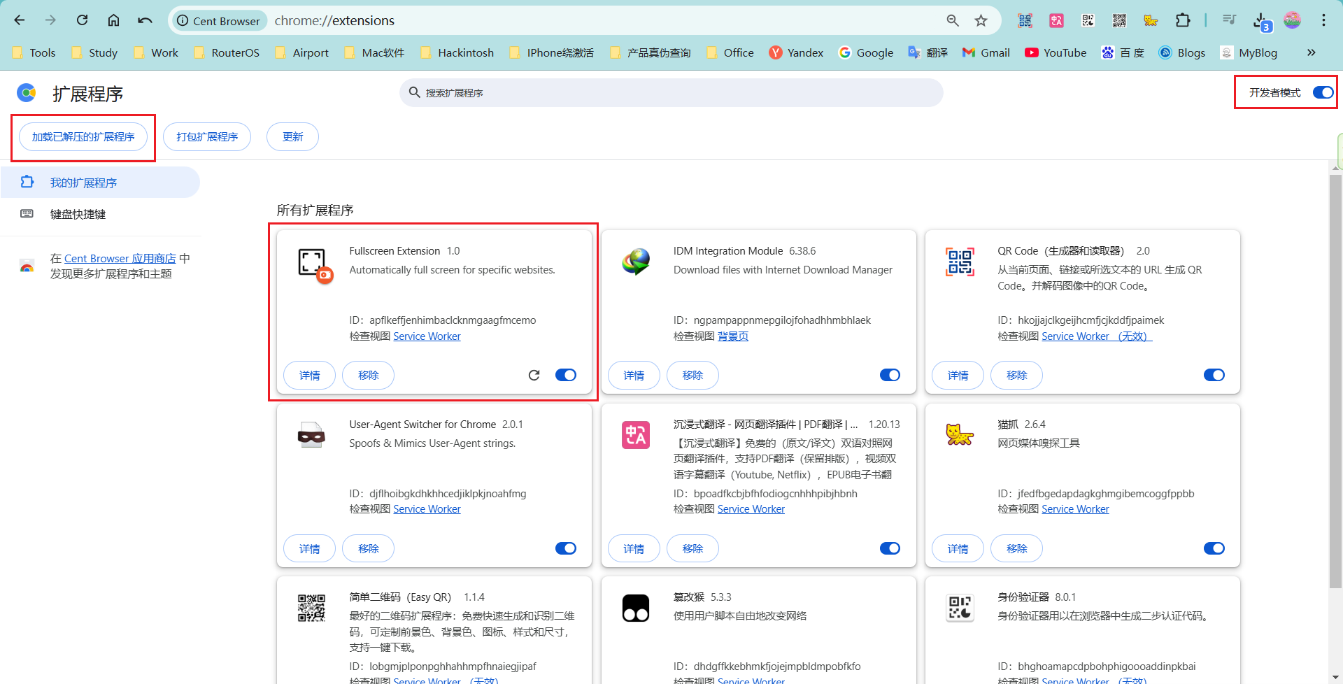The height and width of the screenshot is (684, 1343).
Task: Click the 简单二维码 Easy QR card icon
Action: pyautogui.click(x=311, y=608)
